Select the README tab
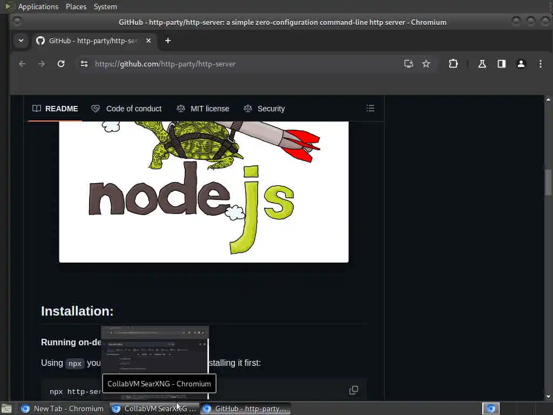This screenshot has width=553, height=415. coord(55,109)
